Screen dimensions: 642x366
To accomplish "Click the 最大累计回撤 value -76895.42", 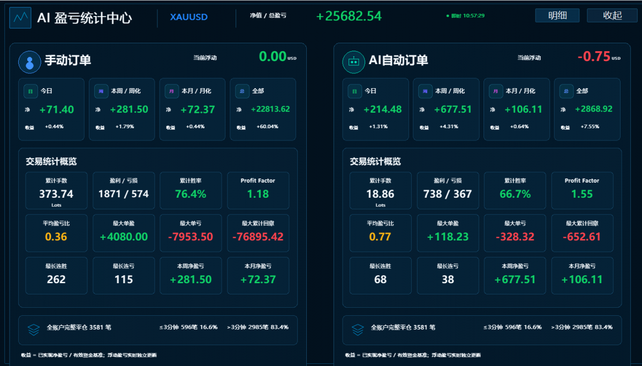I will 258,237.
